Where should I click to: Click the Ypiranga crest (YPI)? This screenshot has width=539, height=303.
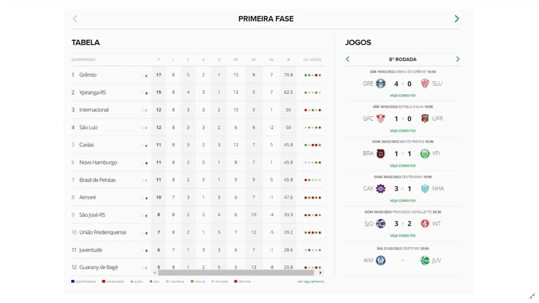point(425,154)
